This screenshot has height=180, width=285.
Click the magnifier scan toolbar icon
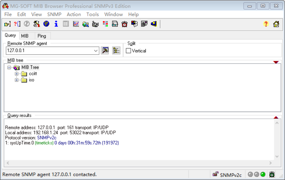click(85, 24)
